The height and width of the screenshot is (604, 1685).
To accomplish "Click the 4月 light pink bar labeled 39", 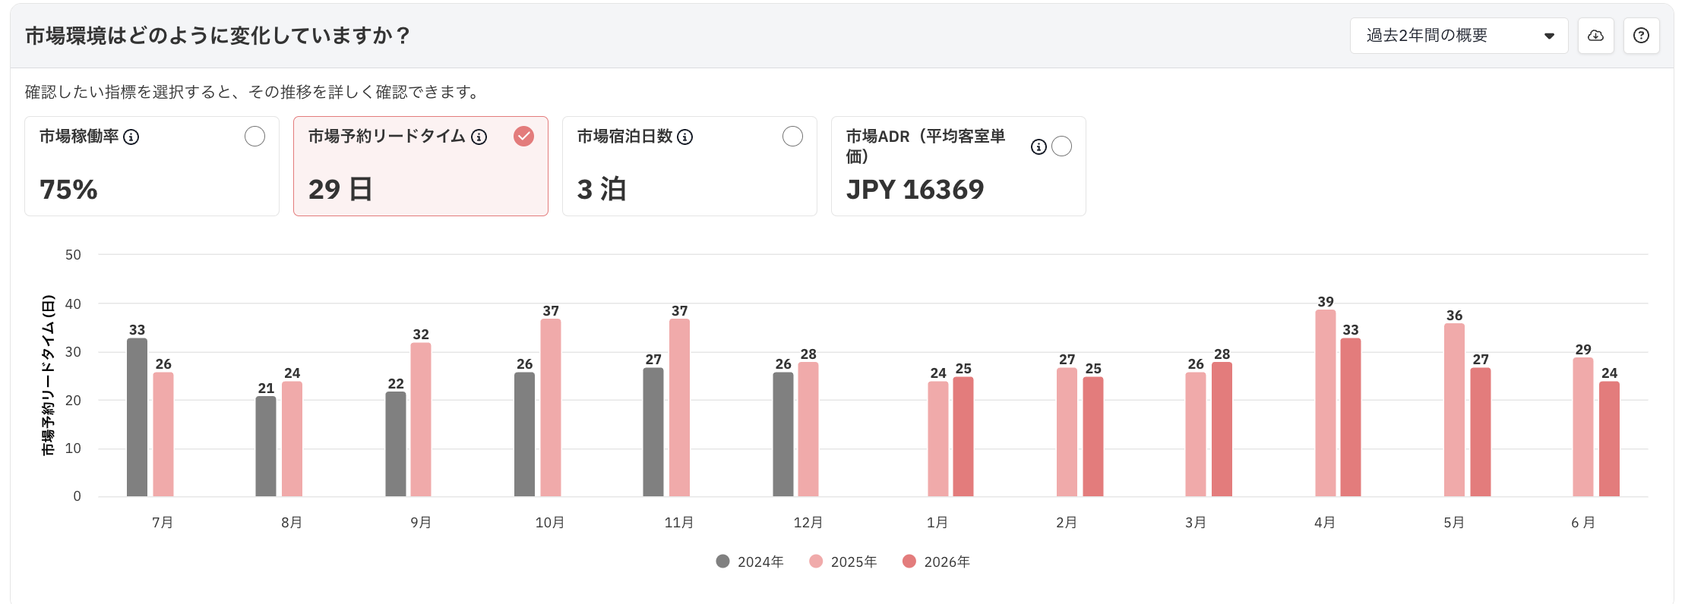I will [x=1326, y=403].
